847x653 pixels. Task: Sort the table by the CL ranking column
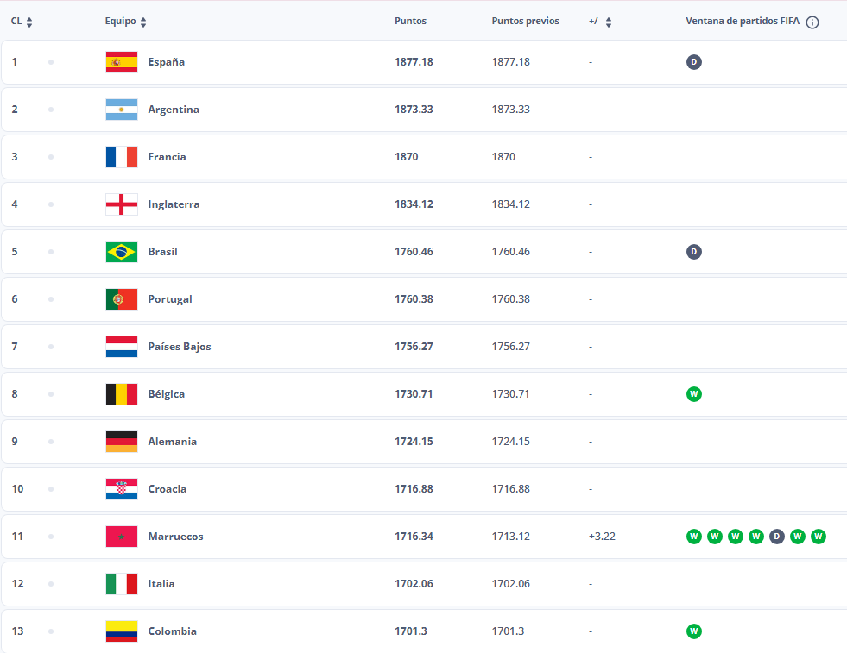pos(22,22)
